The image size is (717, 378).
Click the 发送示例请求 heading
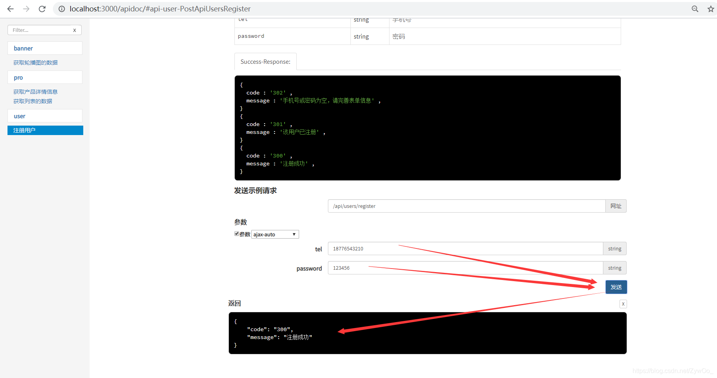(x=255, y=191)
